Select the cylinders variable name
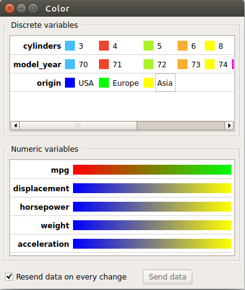 point(42,46)
